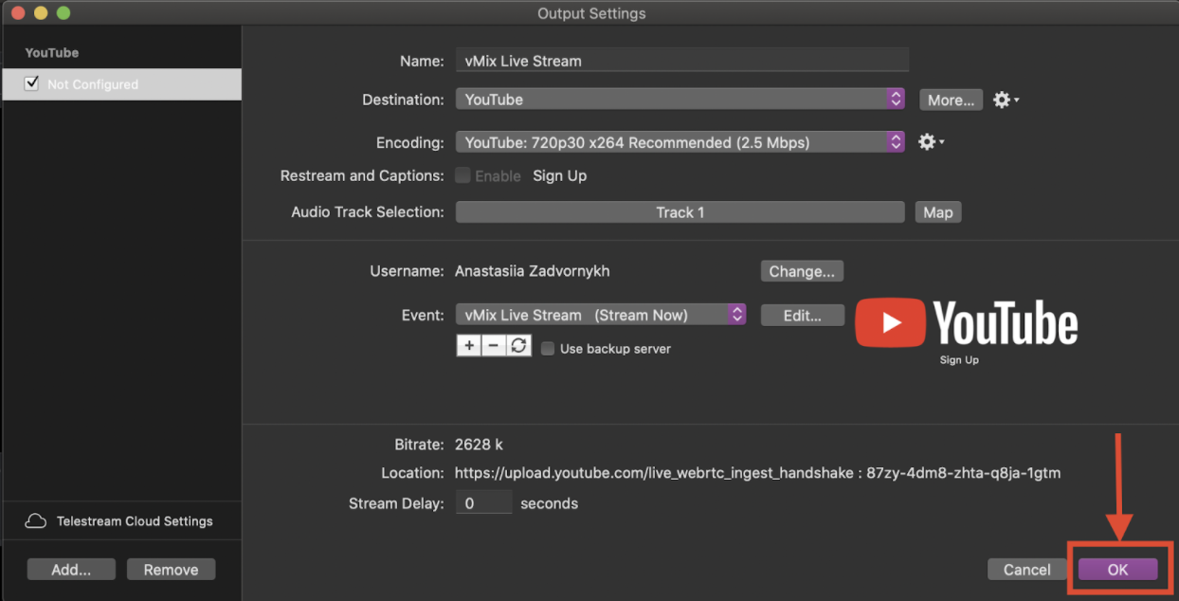
Task: Click Change... next to Username
Action: (802, 271)
